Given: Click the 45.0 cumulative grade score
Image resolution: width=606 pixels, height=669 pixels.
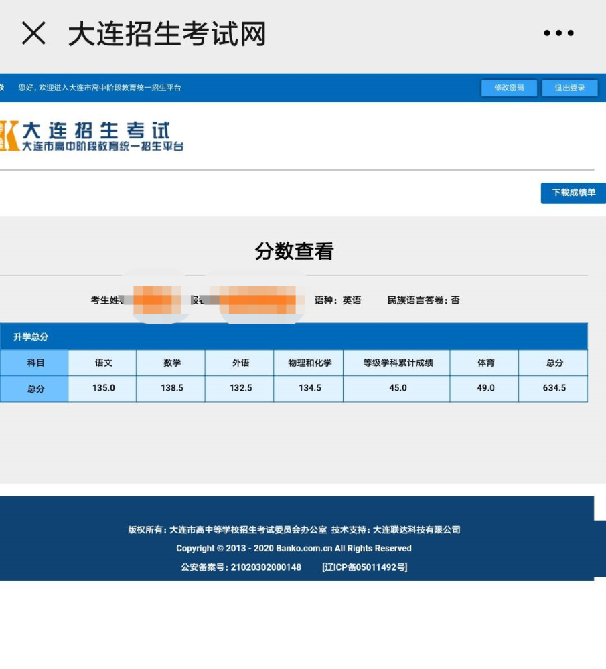Looking at the screenshot, I should [396, 388].
